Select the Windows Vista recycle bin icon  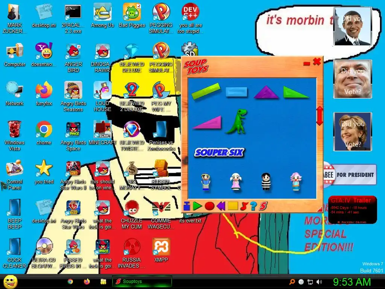[x=15, y=135]
